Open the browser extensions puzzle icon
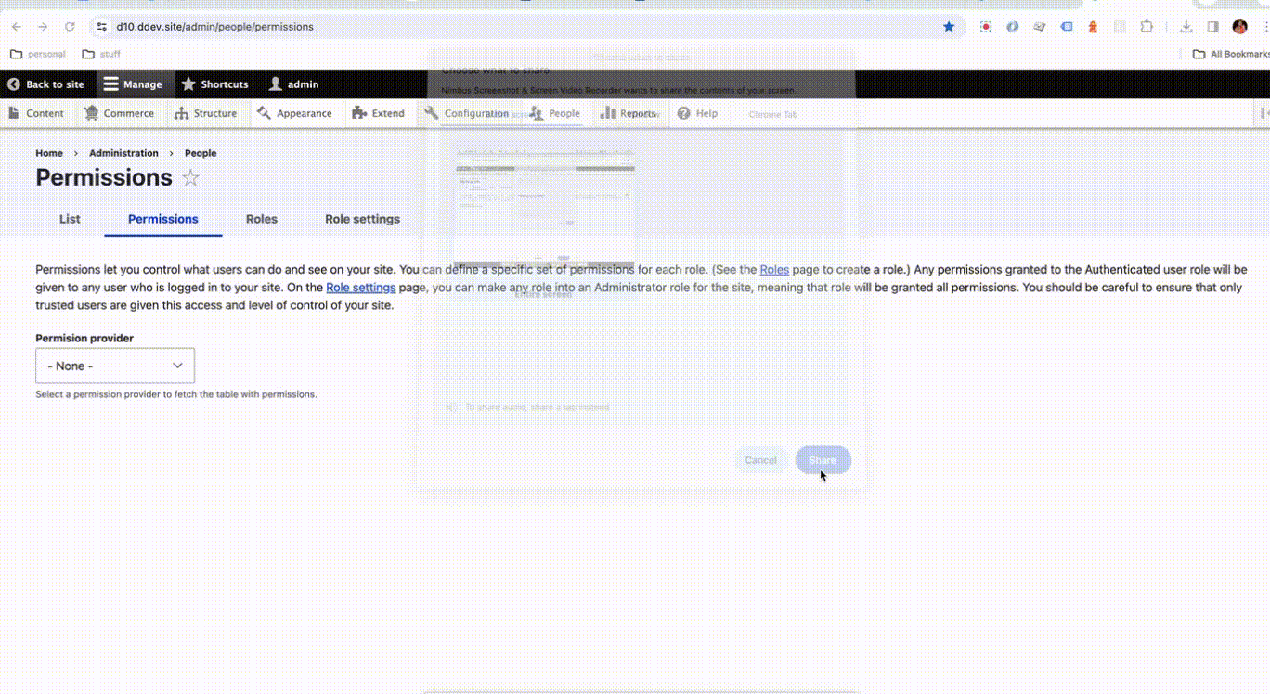Screen dimensions: 1270x694 point(1147,27)
